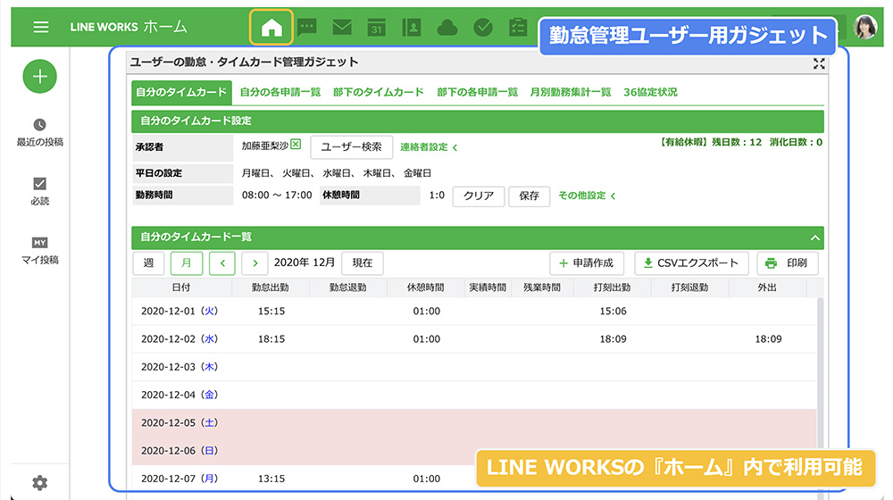This screenshot has height=500, width=893.
Task: Expand 連絡者設定 link
Action: 429,147
